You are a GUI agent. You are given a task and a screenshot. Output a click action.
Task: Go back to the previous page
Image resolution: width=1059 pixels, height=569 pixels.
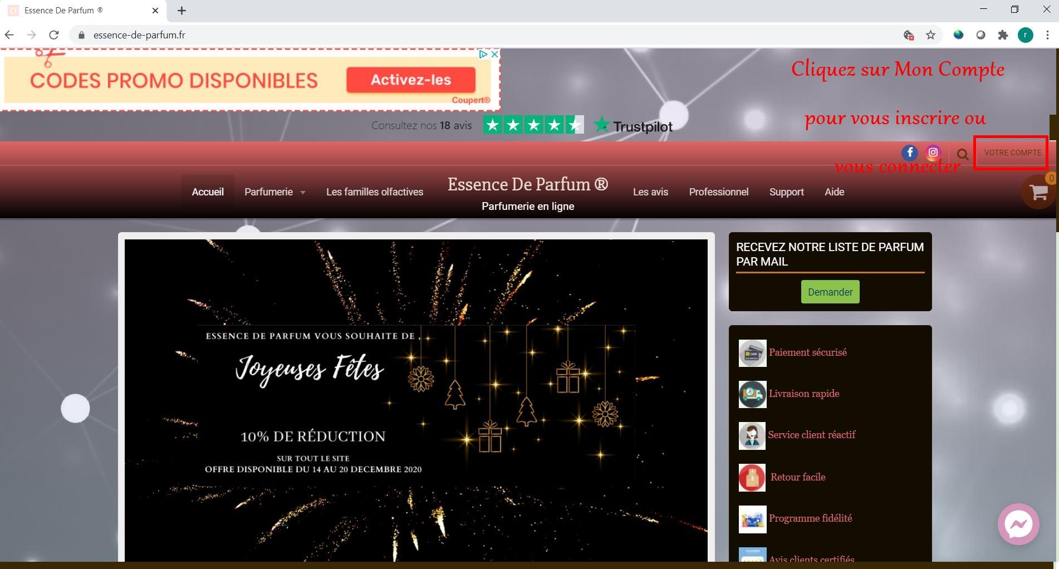(9, 35)
